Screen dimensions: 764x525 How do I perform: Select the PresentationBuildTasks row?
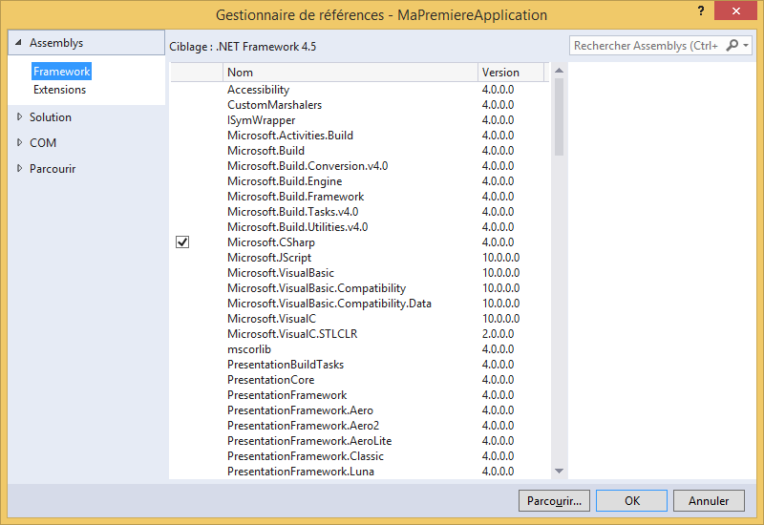360,365
